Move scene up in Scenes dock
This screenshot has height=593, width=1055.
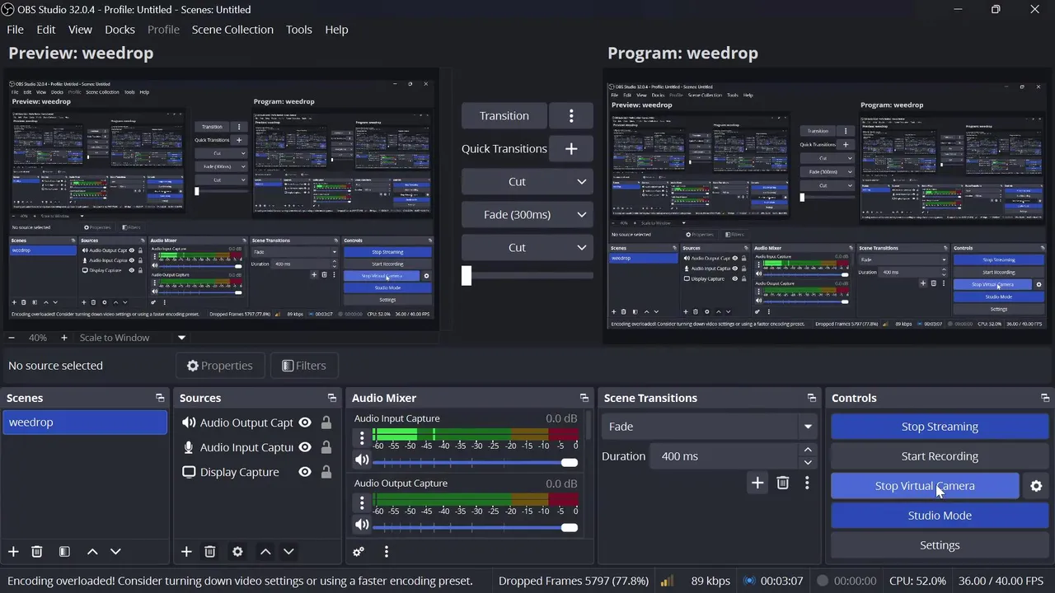(92, 552)
